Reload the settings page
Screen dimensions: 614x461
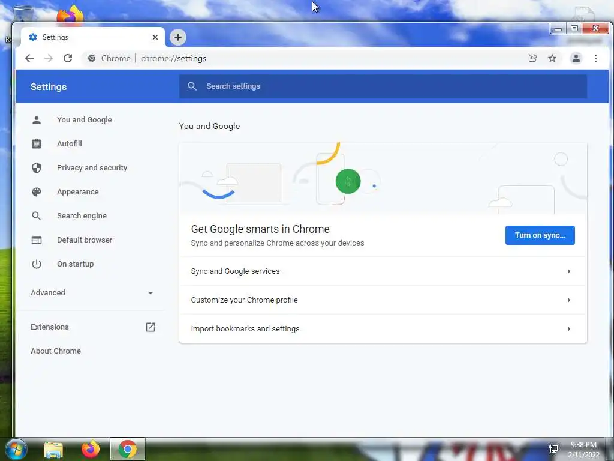(68, 58)
